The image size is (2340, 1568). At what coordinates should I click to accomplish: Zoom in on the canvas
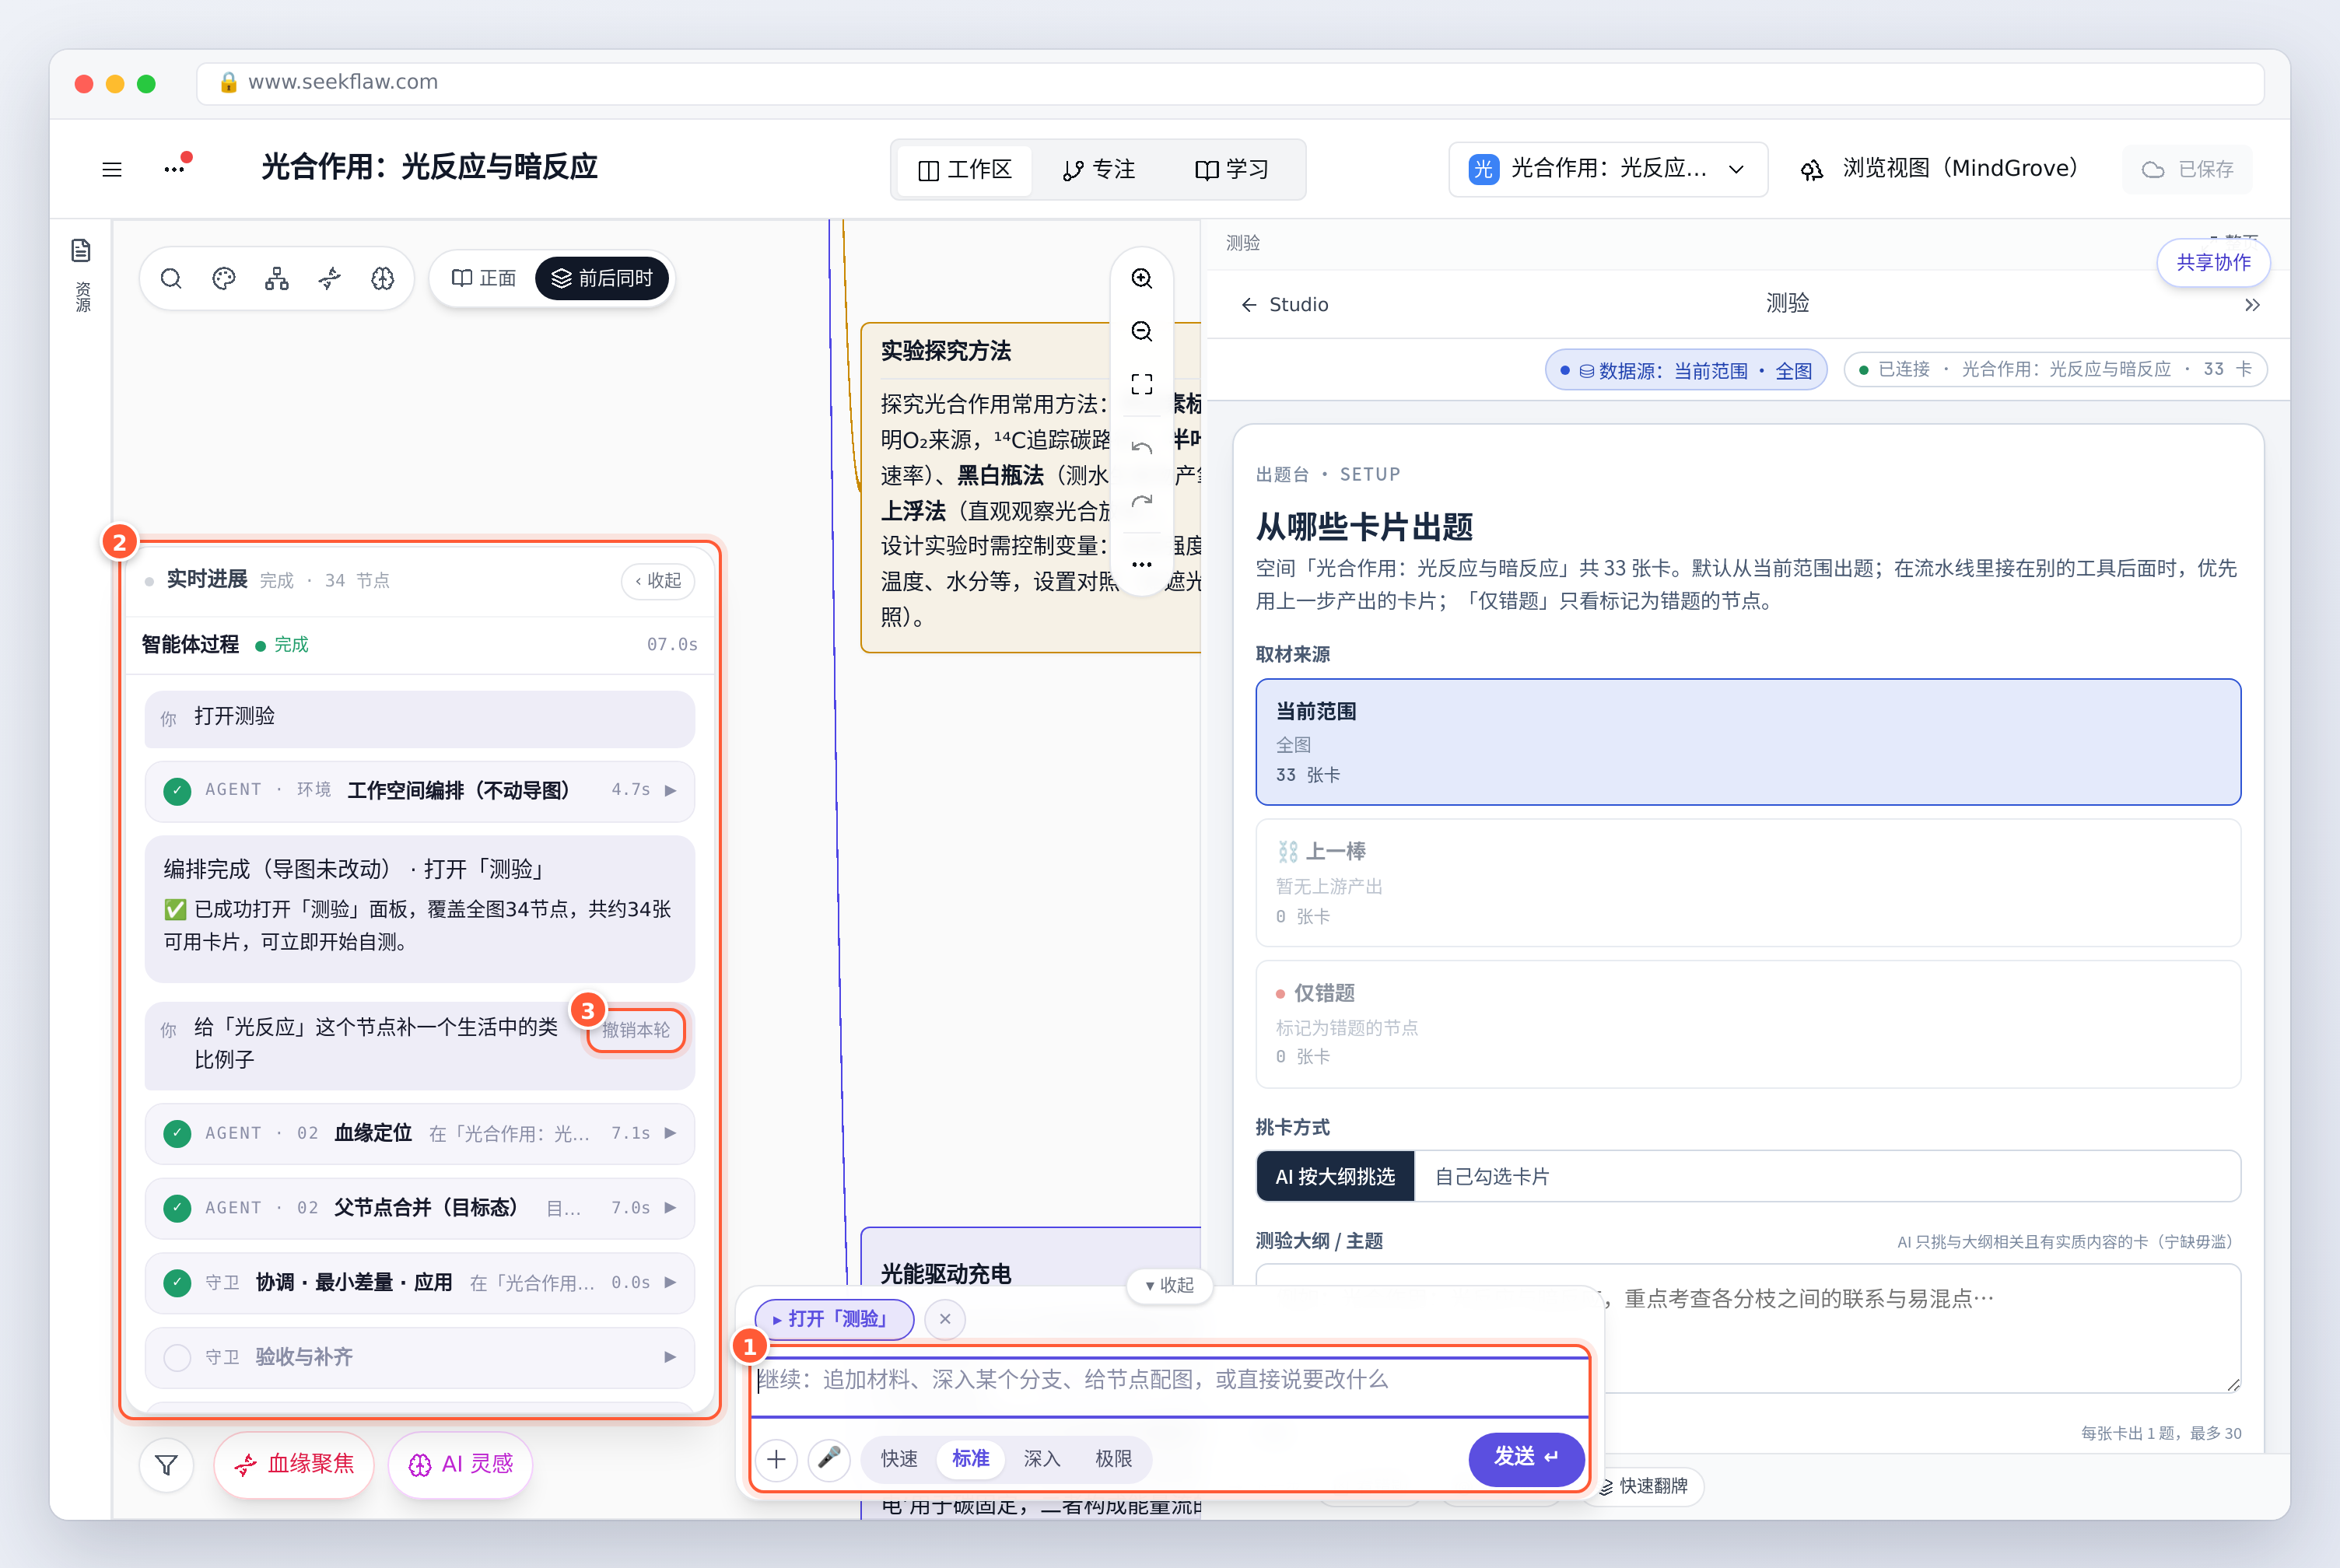(1141, 278)
